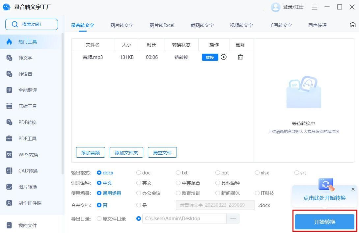This screenshot has width=359, height=233.
Task: Click the WPS转换 sidebar icon
Action: tap(9, 154)
